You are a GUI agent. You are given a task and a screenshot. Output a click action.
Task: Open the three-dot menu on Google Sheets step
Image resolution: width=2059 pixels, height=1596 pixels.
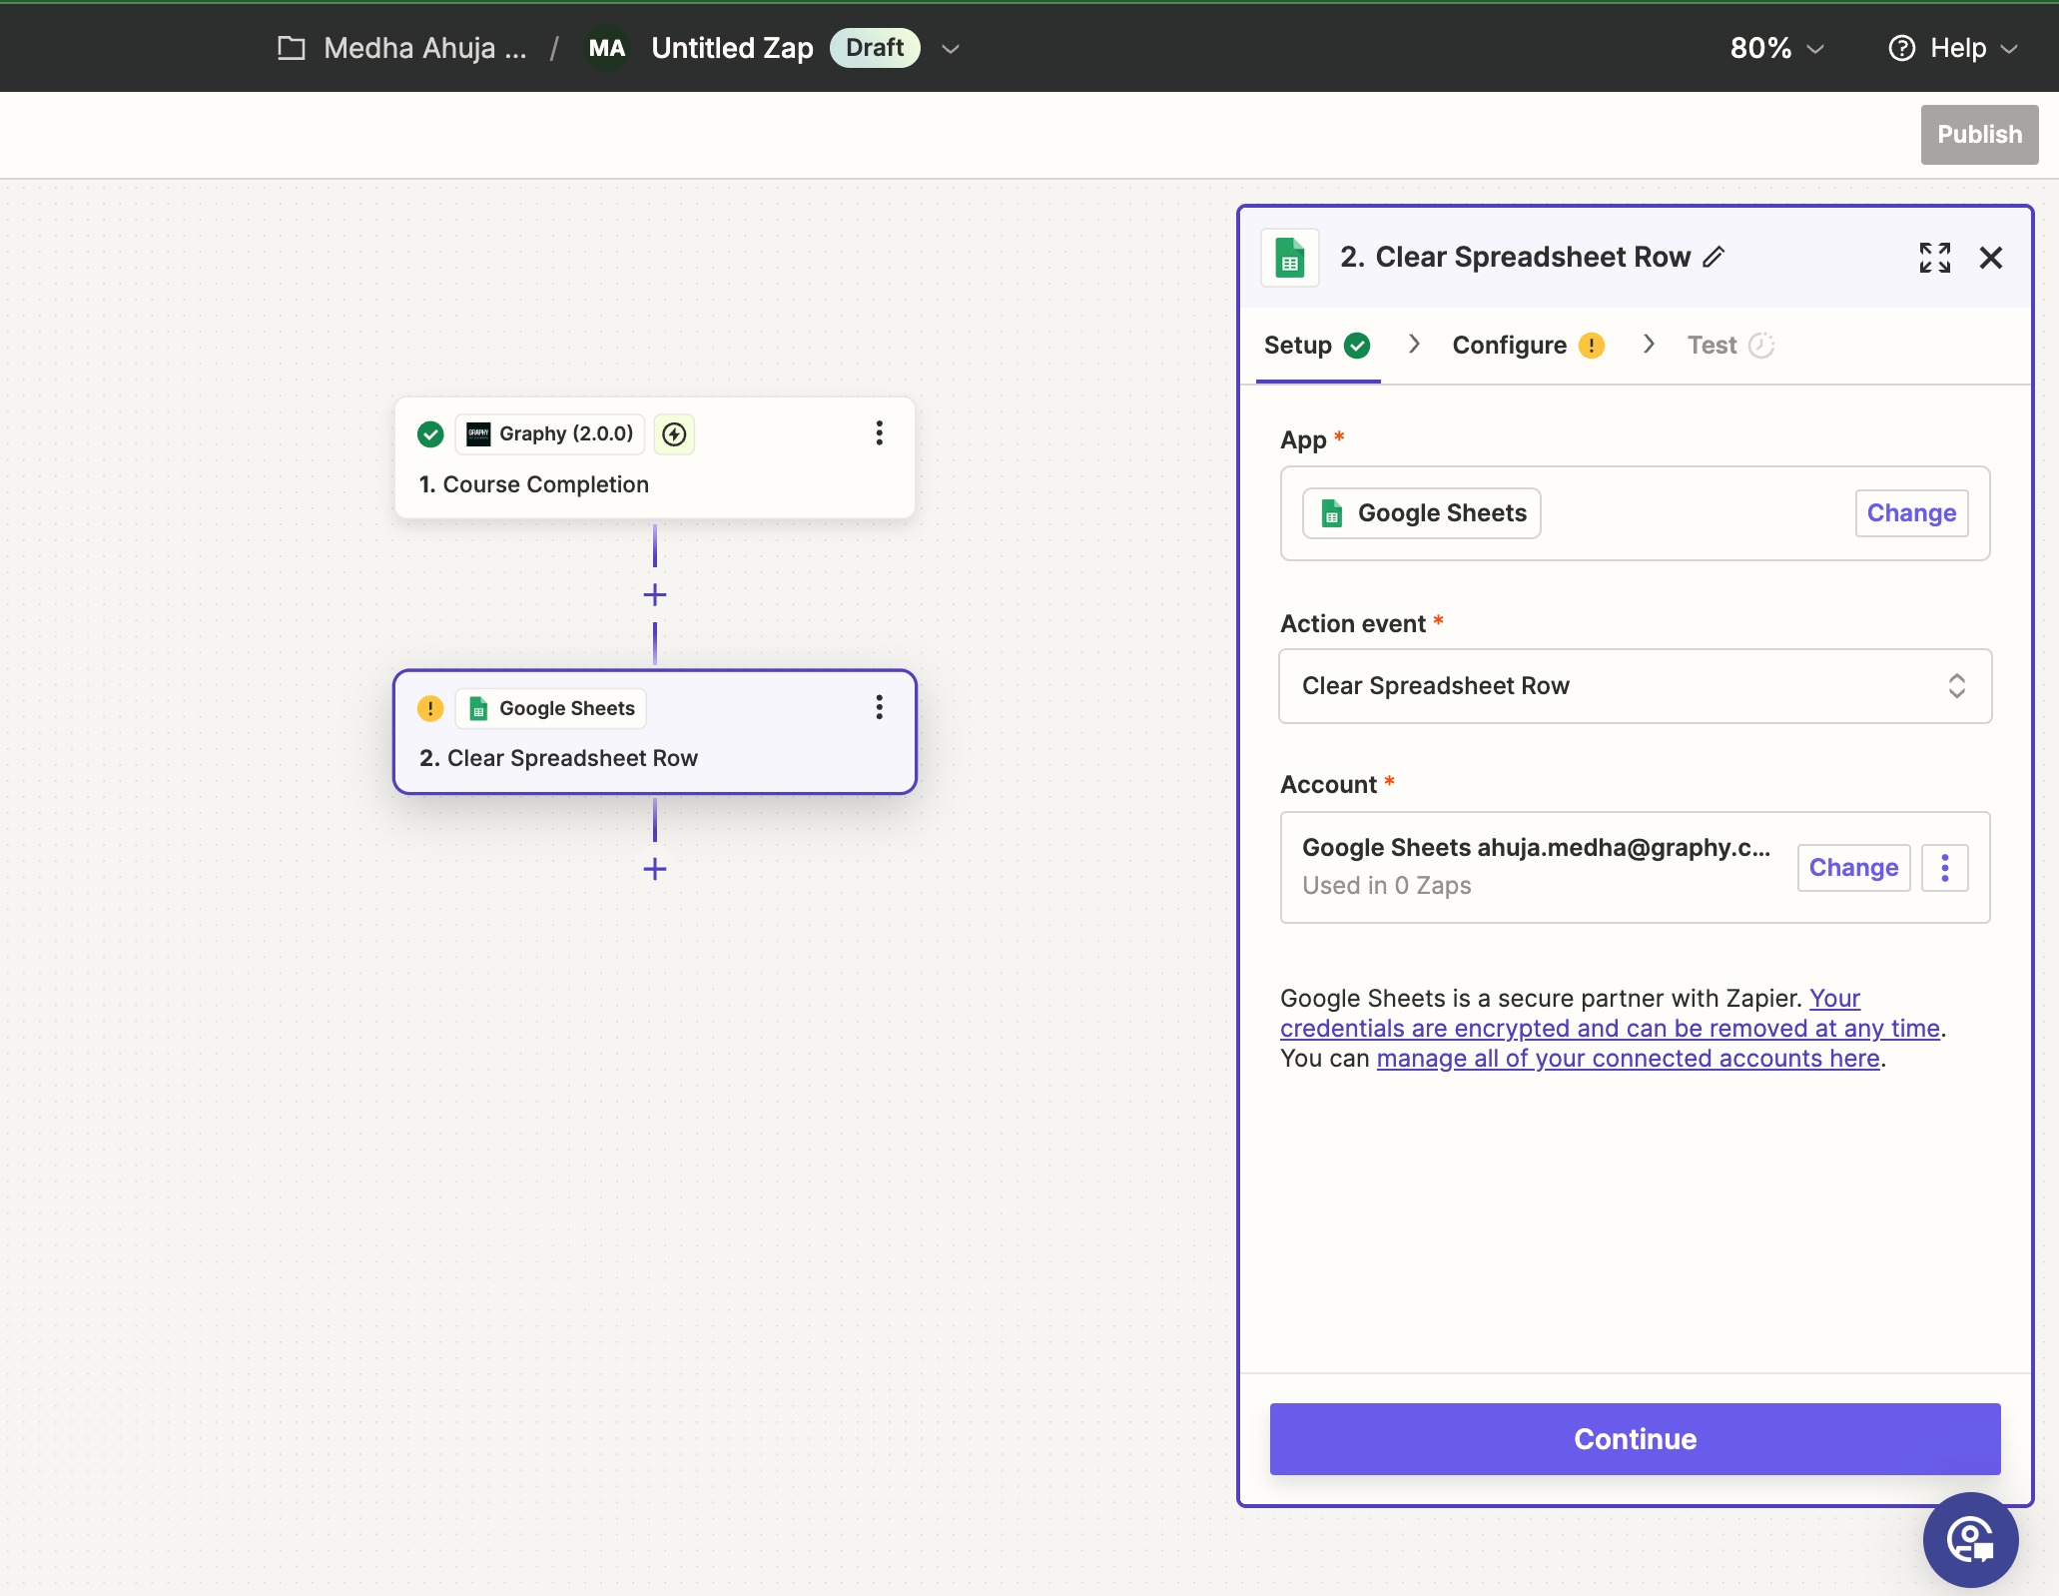[879, 708]
